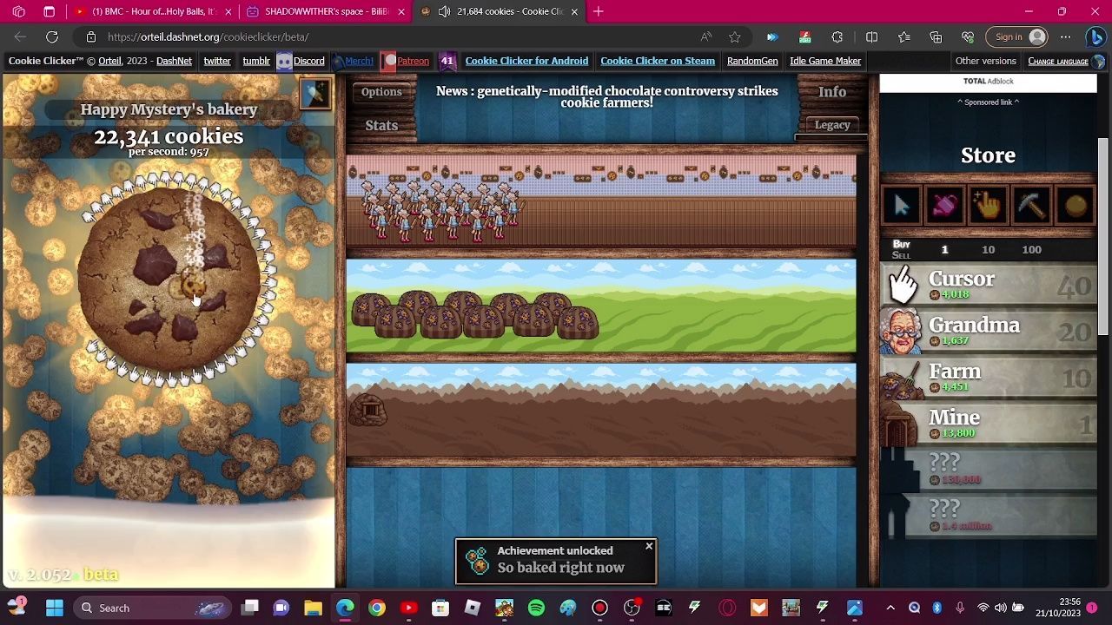Purchase a Mine building
Screen dimensions: 1112x625
tap(988, 424)
